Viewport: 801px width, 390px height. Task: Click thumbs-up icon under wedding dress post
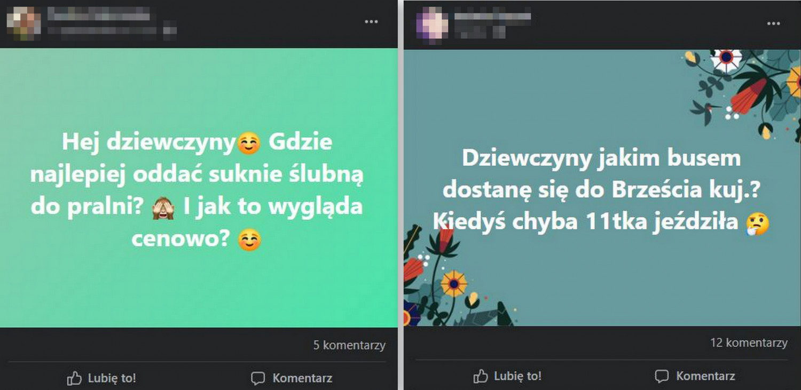point(74,379)
